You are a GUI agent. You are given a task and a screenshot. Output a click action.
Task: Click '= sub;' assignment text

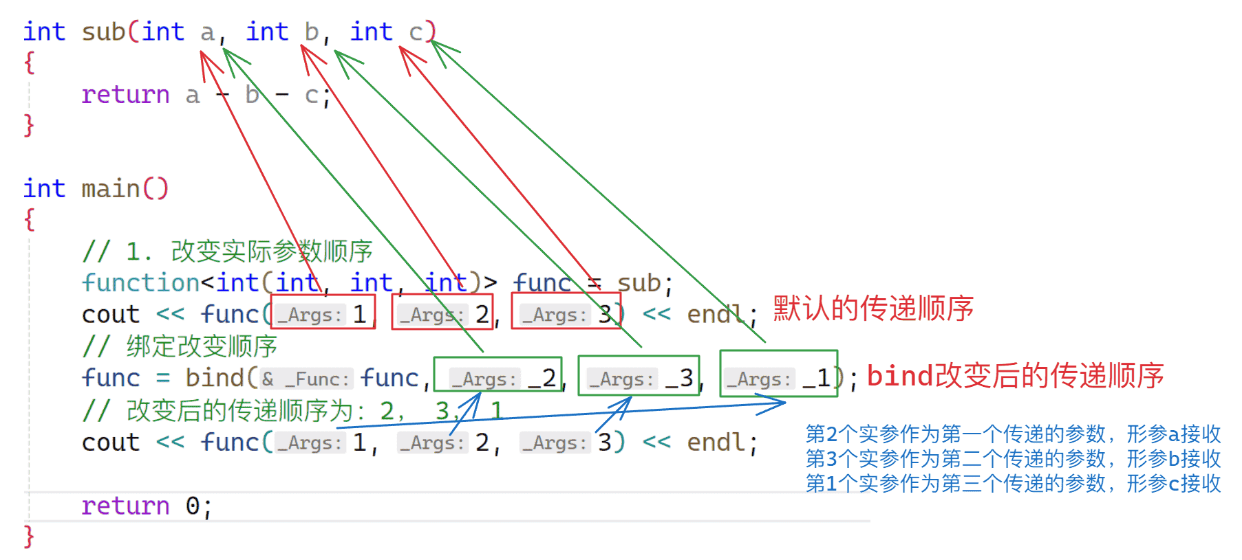[x=630, y=283]
